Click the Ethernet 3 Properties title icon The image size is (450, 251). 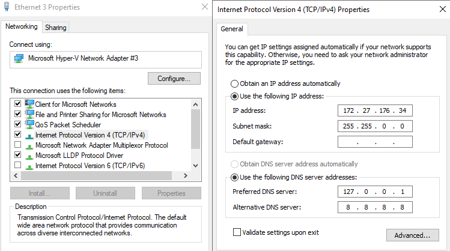7,7
